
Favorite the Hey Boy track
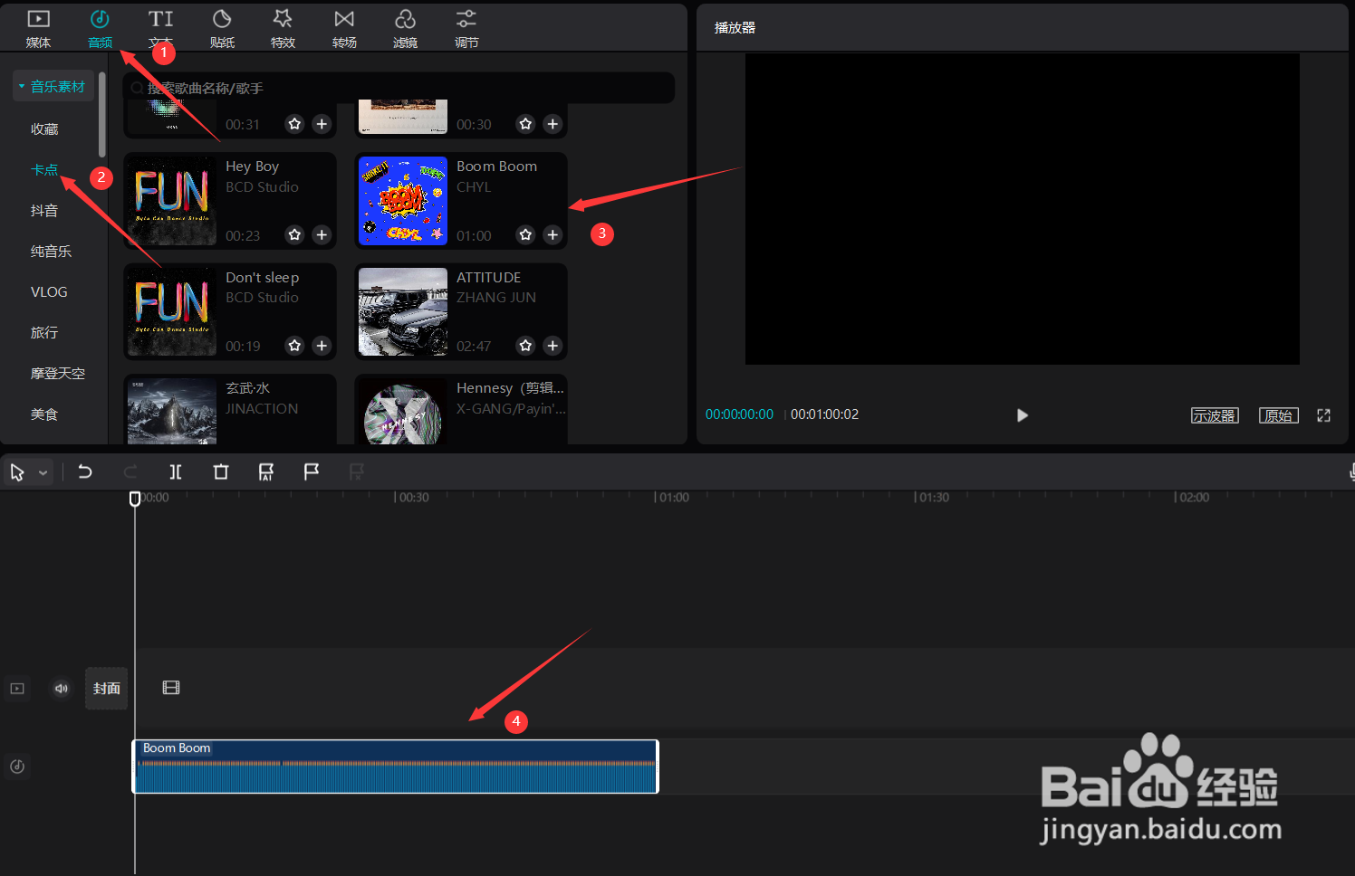[294, 234]
